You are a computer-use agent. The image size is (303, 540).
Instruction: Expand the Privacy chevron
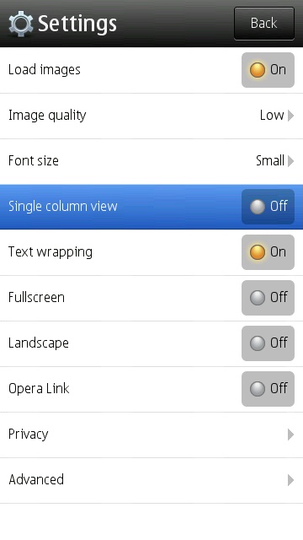tap(290, 435)
